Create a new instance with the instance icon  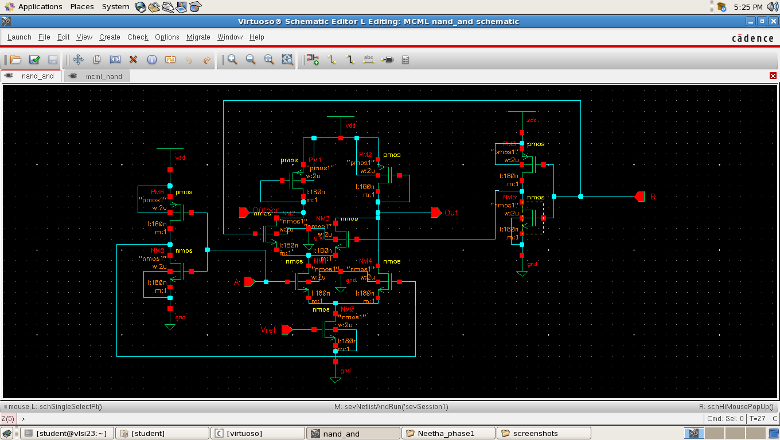pos(313,59)
